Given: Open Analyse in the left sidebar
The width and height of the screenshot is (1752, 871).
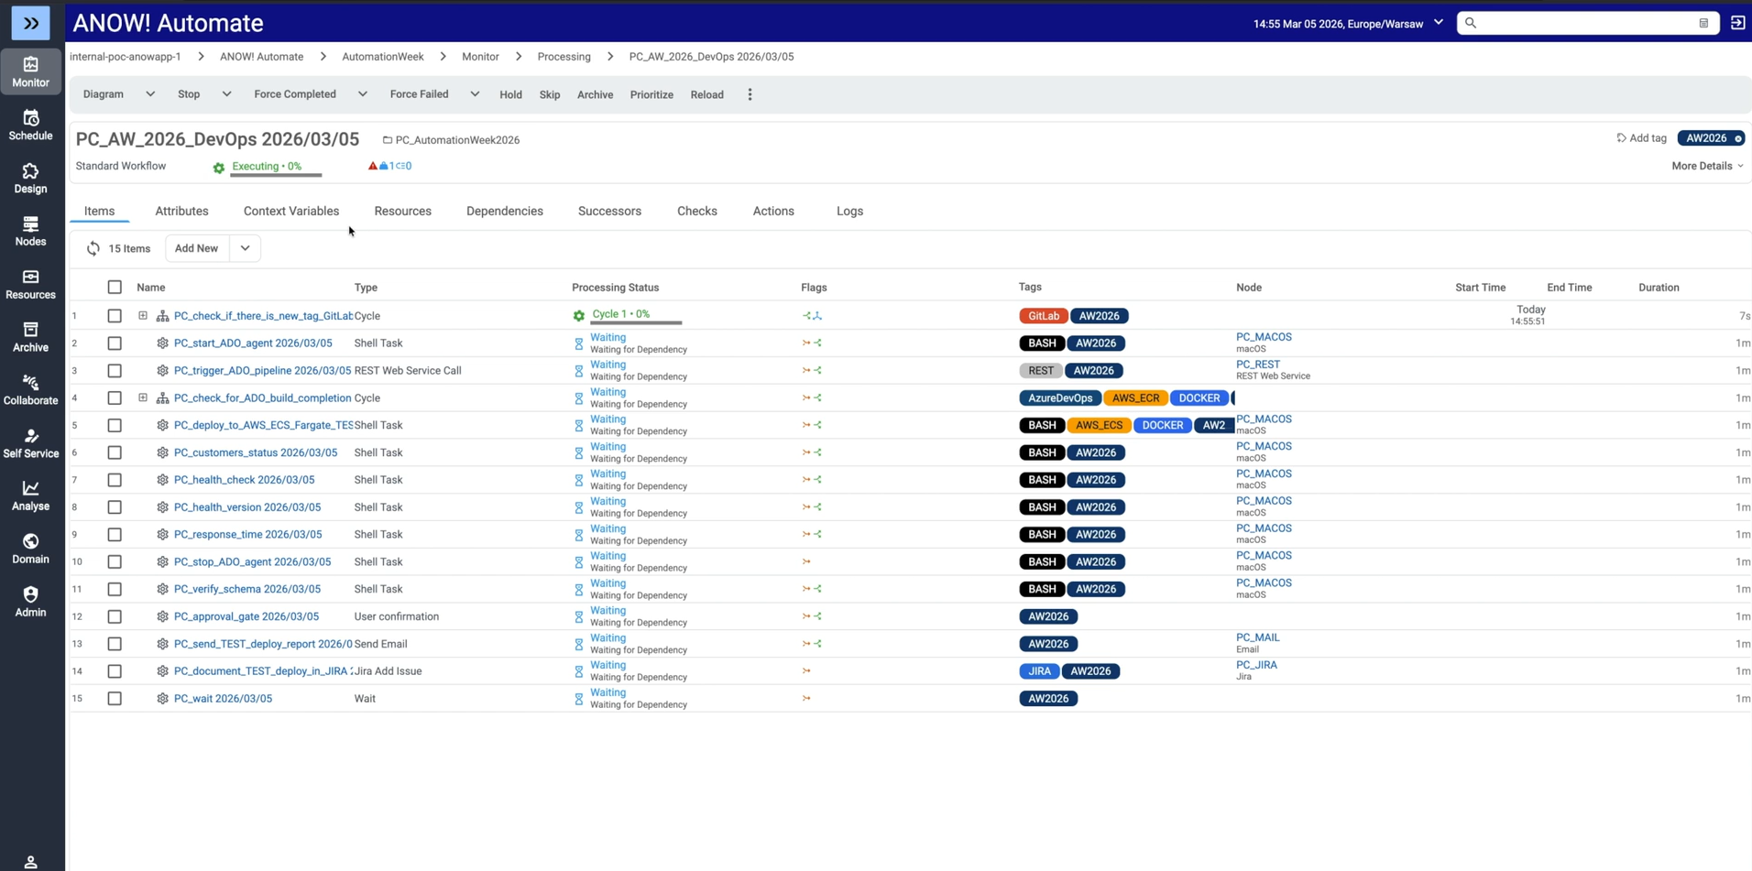Looking at the screenshot, I should pos(30,495).
